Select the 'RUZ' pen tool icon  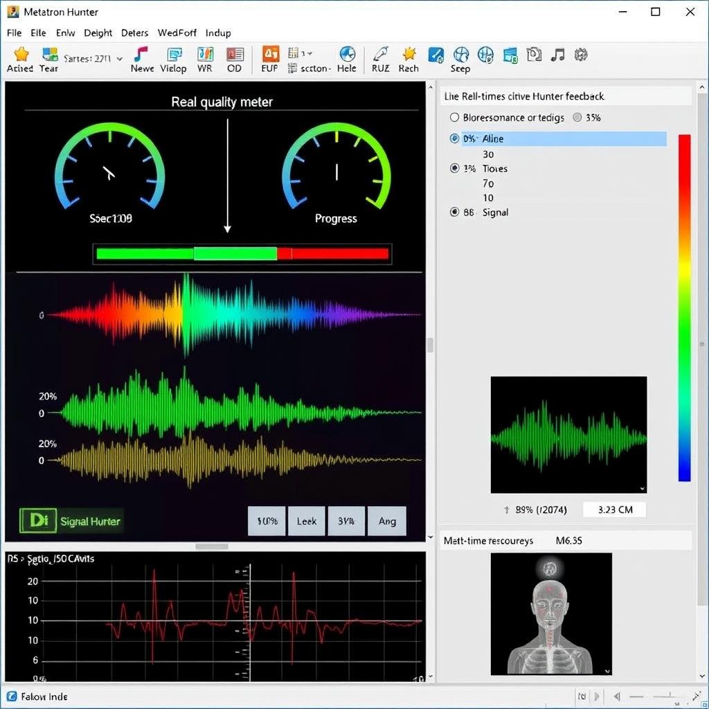(380, 55)
